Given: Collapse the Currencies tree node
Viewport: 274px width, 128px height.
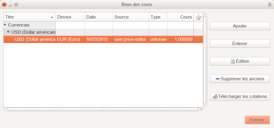Looking at the screenshot, I should pyautogui.click(x=5, y=25).
